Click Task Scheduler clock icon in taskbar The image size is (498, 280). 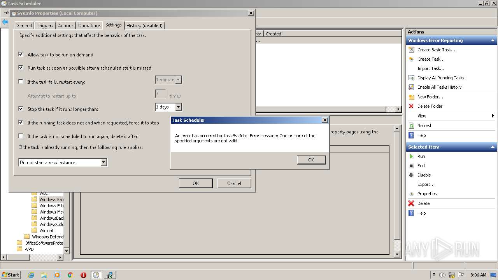(96, 275)
